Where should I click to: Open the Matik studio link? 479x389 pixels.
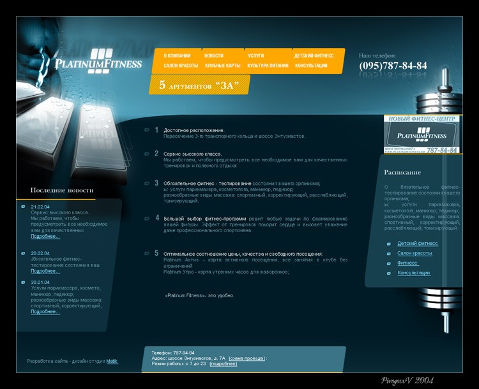[112, 361]
